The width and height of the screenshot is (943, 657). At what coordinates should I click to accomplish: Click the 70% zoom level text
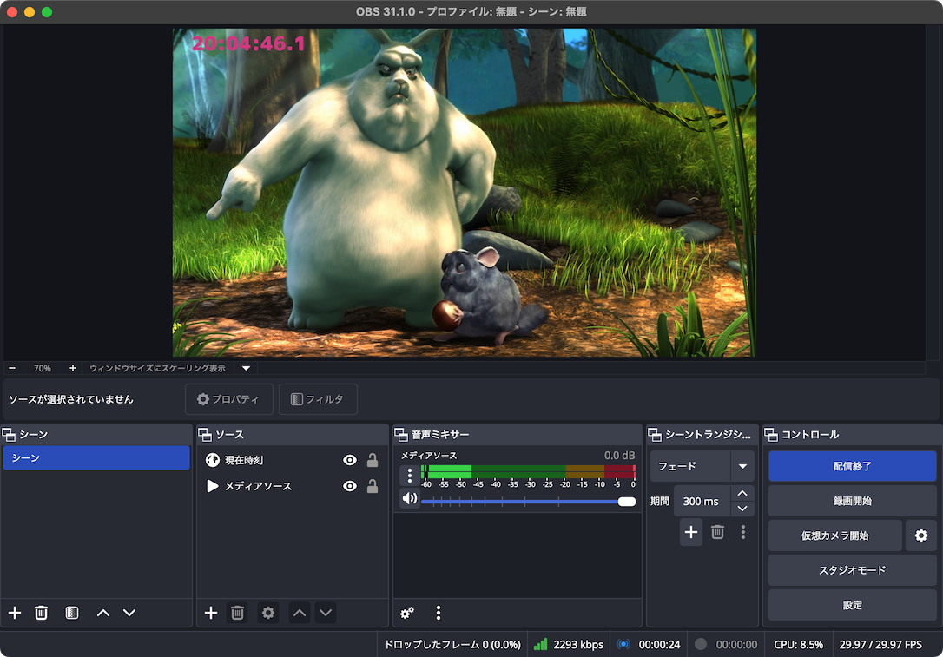tap(42, 368)
